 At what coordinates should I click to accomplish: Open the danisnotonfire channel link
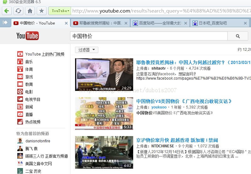pyautogui.click(x=38, y=141)
